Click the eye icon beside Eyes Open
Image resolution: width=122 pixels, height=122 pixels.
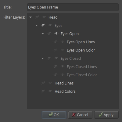tap(56, 34)
